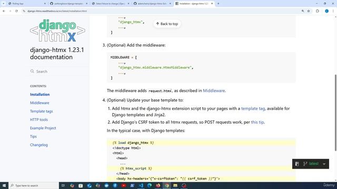Open Facebook icon on taskbar
This screenshot has height=189, width=337.
(x=115, y=185)
